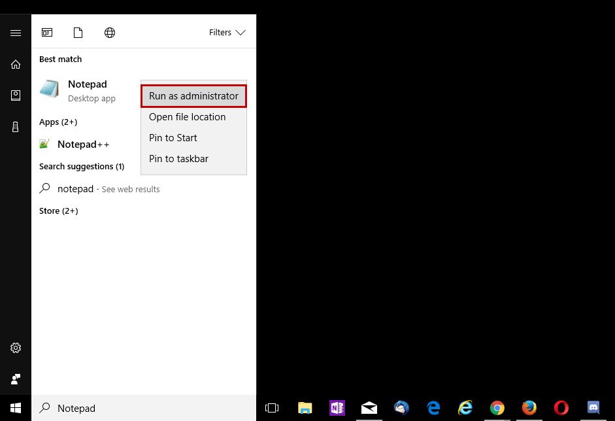Filter results by Web globe icon
The height and width of the screenshot is (421, 615).
(110, 33)
